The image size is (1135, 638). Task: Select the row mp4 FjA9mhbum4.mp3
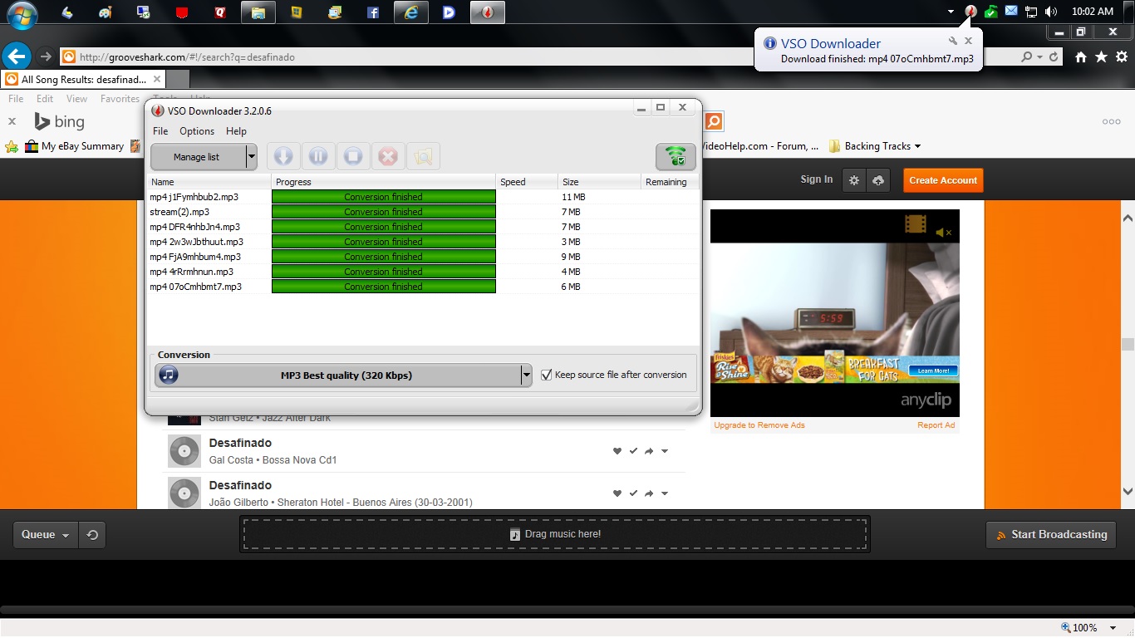[x=424, y=257]
